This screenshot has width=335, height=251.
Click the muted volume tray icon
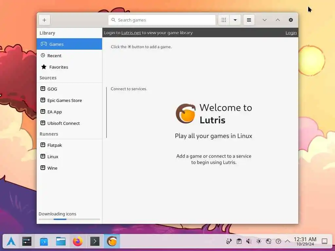click(x=249, y=242)
